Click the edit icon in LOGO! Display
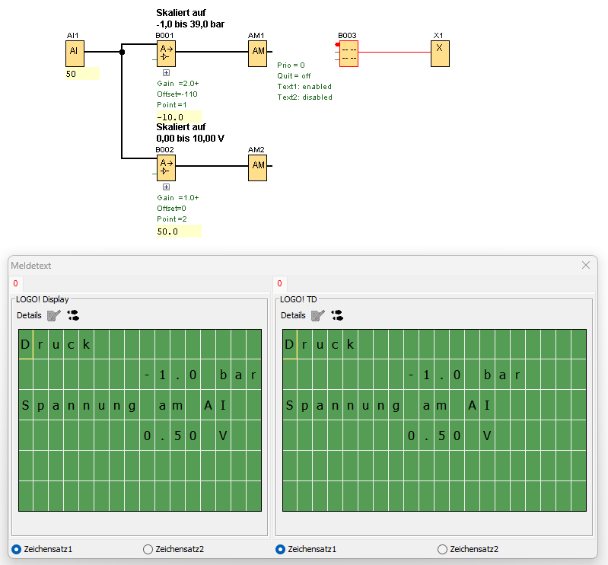 [x=53, y=315]
